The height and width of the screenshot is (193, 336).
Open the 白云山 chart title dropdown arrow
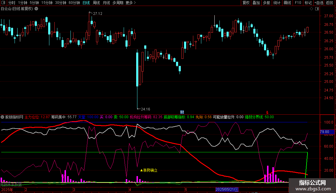coord(37,9)
